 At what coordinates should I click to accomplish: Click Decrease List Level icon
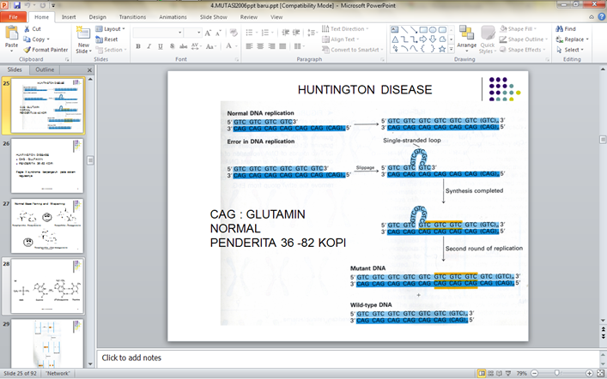[x=286, y=33]
